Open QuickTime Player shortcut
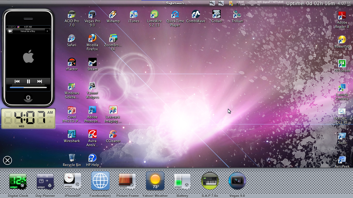The height and width of the screenshot is (198, 353). (175, 18)
